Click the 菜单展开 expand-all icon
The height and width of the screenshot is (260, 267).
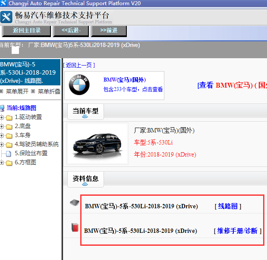[2, 91]
